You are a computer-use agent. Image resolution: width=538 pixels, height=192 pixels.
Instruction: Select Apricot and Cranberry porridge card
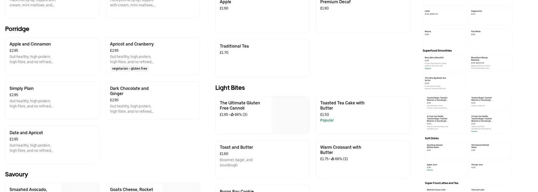point(153,56)
